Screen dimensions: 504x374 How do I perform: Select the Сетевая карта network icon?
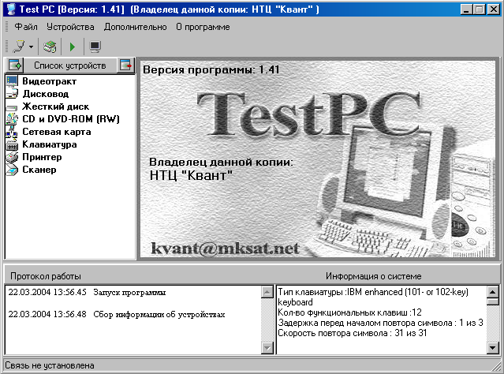point(12,132)
